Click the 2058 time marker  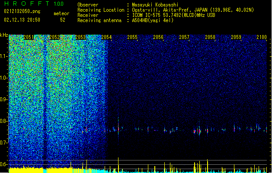pos(210,37)
